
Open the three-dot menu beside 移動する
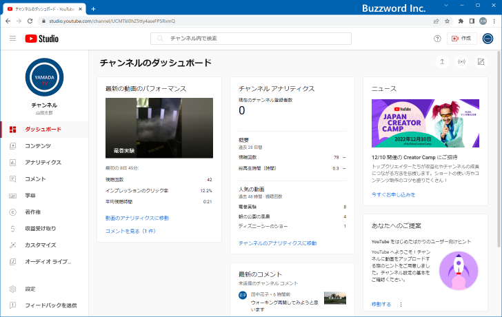(x=401, y=305)
